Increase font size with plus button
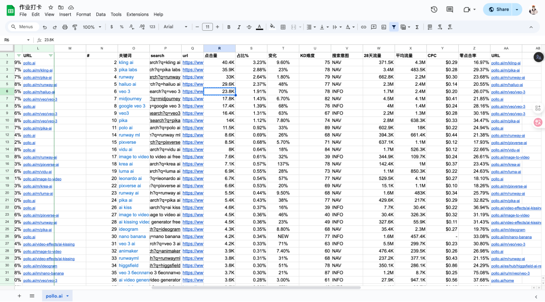The height and width of the screenshot is (302, 545). click(x=217, y=27)
